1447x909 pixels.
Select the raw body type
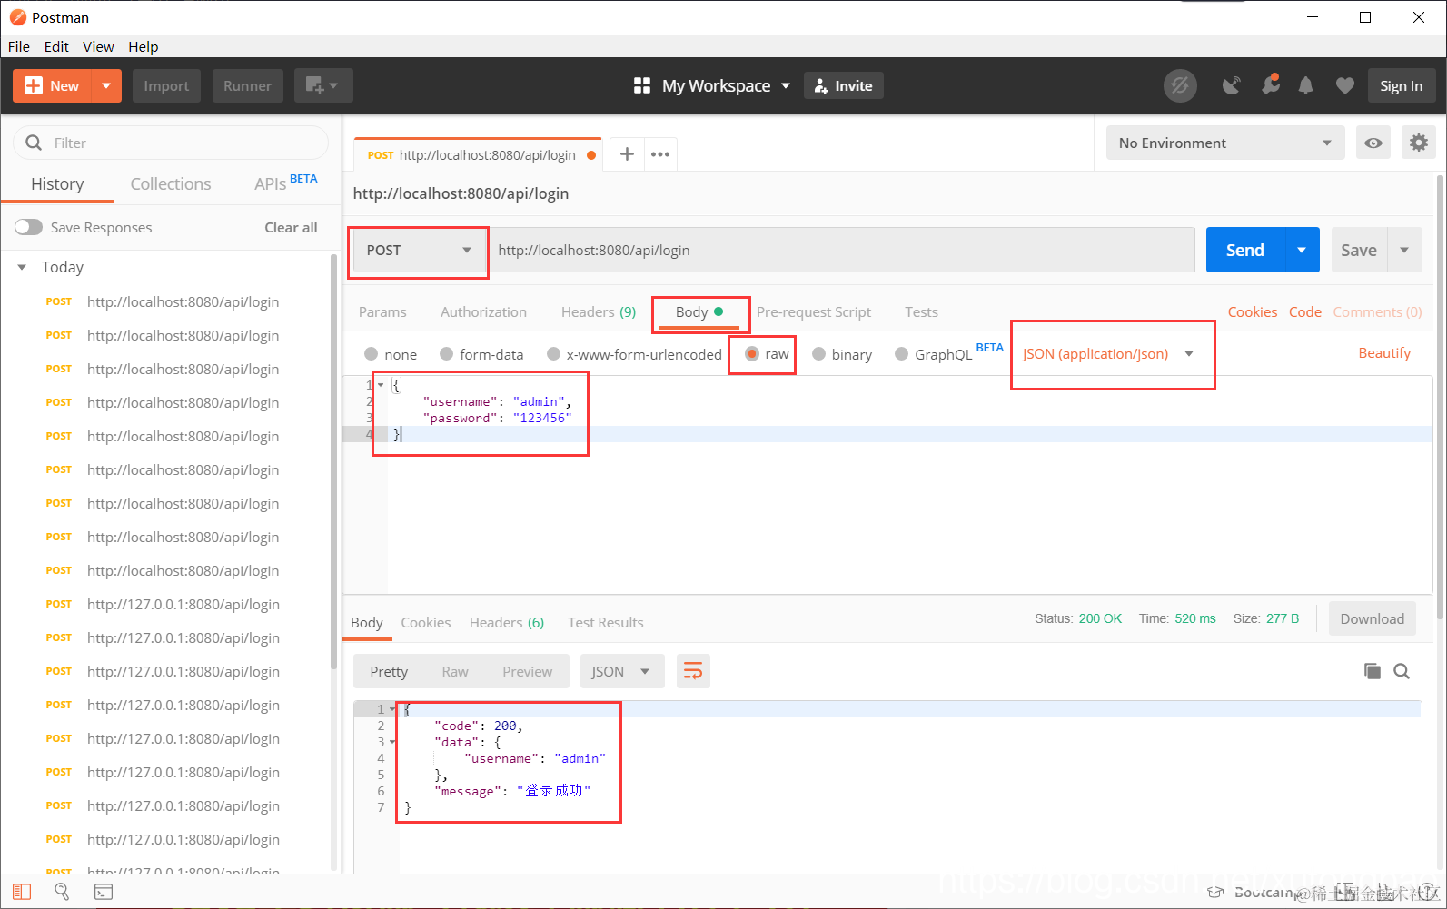(767, 354)
